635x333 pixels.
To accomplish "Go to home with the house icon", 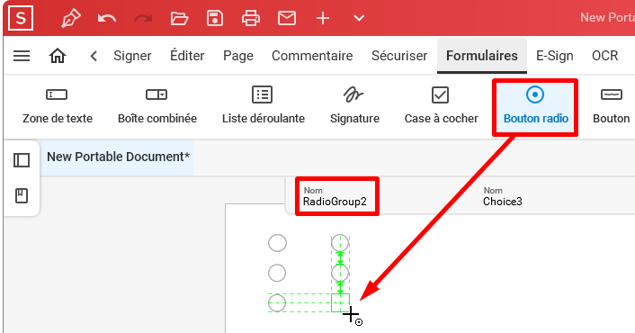I will click(x=58, y=56).
